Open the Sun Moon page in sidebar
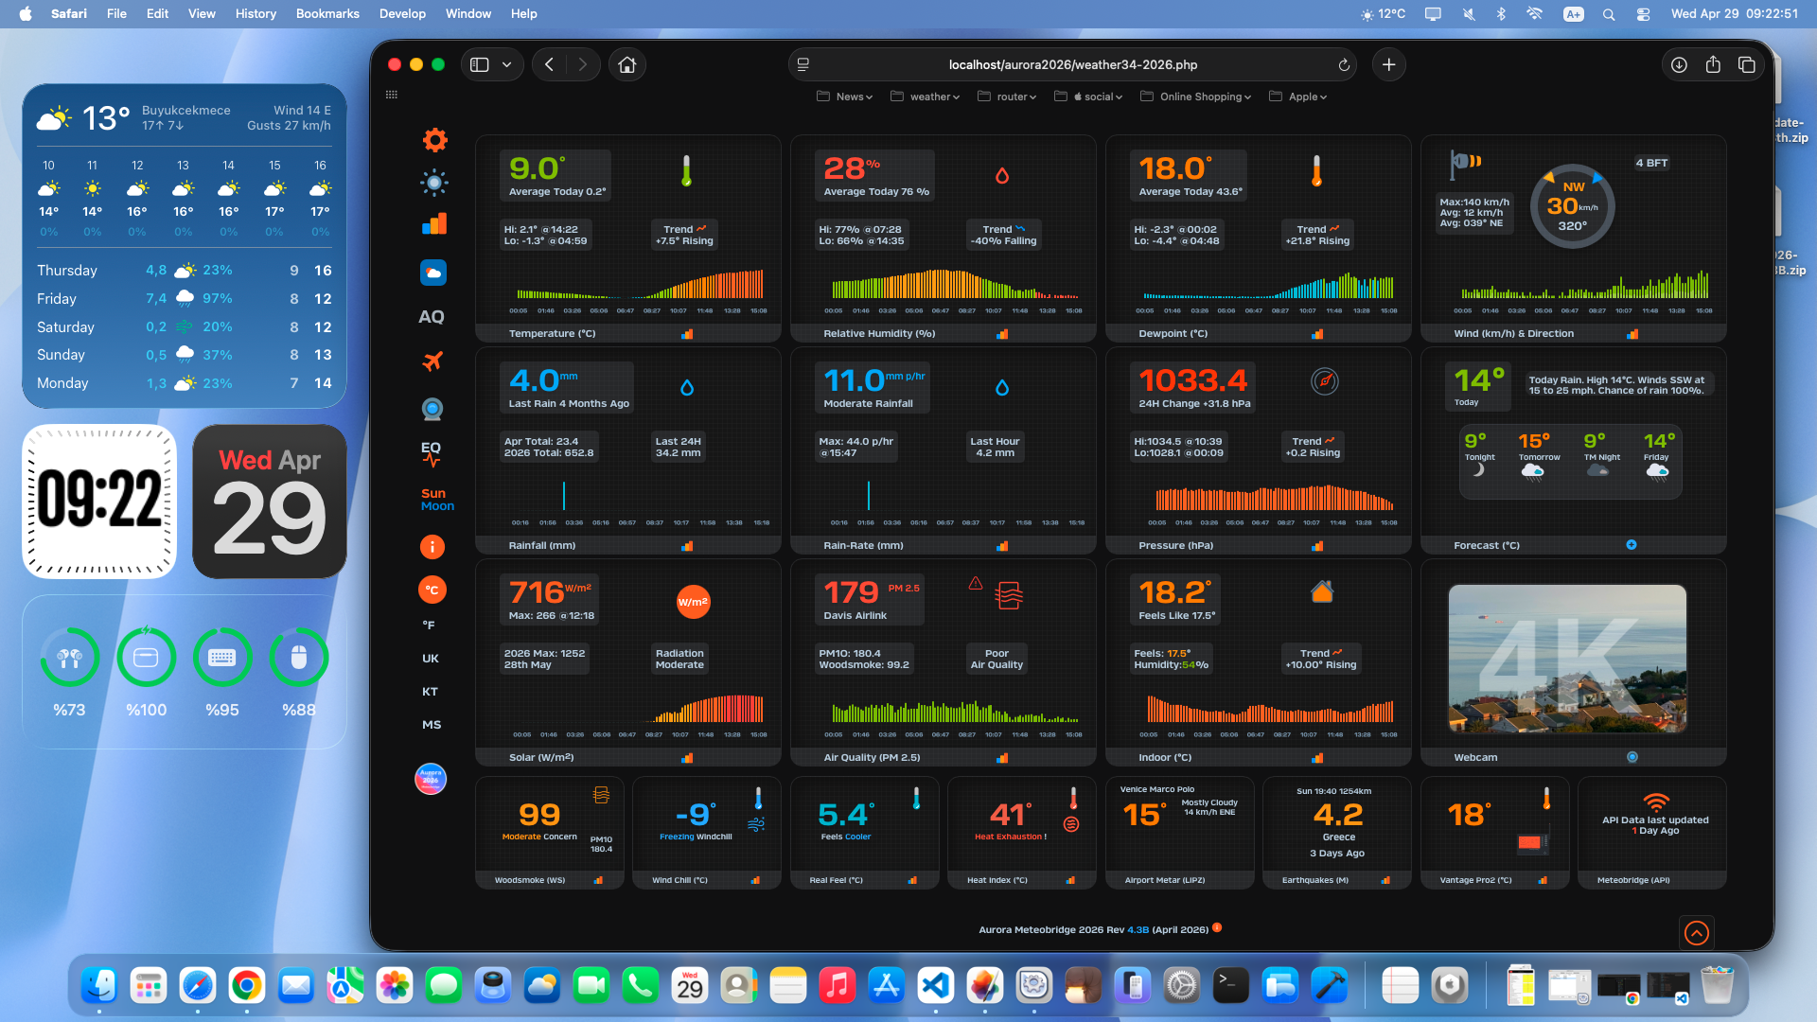Screen dimensions: 1817x1022 coord(435,499)
